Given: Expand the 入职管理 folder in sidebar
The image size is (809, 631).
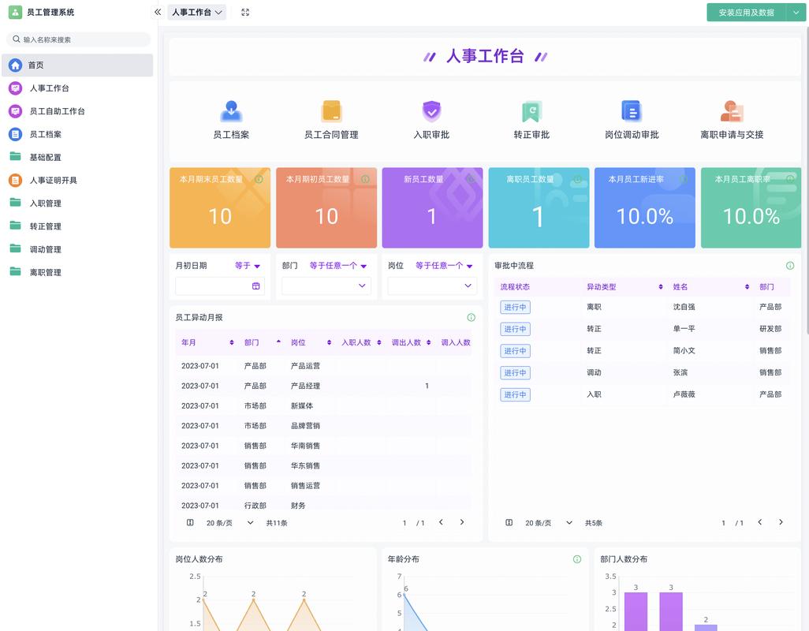Looking at the screenshot, I should (77, 203).
